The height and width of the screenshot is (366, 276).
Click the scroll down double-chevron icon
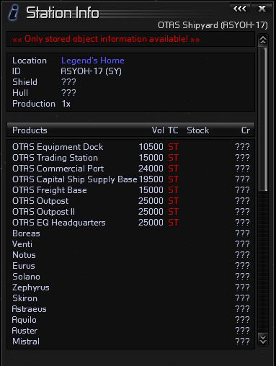click(263, 340)
